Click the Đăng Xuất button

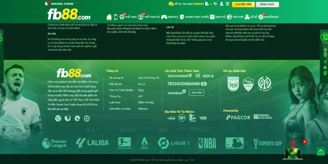point(267,5)
